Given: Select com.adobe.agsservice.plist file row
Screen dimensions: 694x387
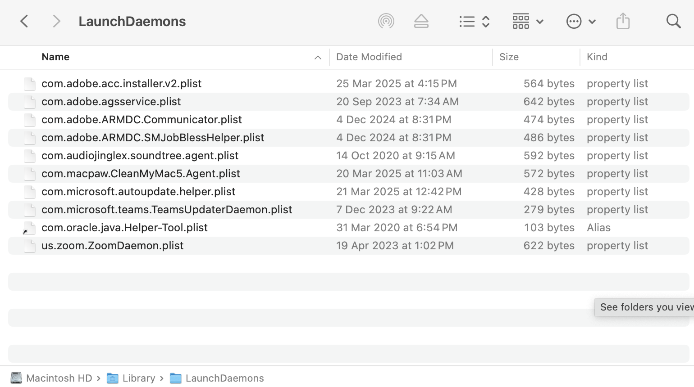Looking at the screenshot, I should [x=111, y=102].
